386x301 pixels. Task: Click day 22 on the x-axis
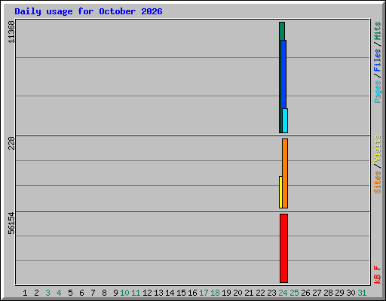[260, 293]
